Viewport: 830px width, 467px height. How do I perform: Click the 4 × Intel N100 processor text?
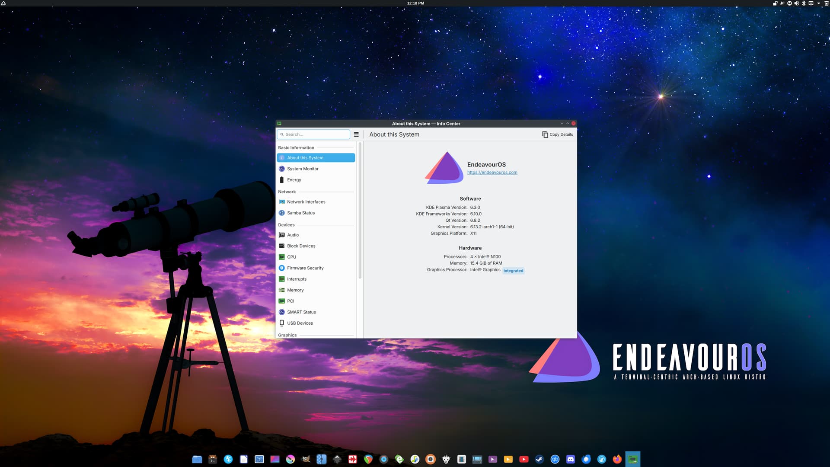pyautogui.click(x=485, y=256)
